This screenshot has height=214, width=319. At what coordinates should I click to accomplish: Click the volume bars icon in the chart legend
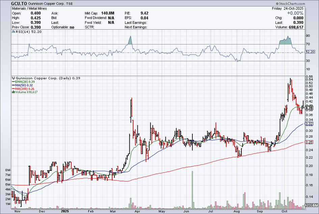[x=14, y=92]
